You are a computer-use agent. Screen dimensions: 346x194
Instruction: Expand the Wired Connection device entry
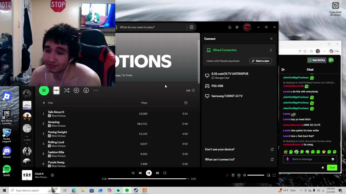point(239,50)
